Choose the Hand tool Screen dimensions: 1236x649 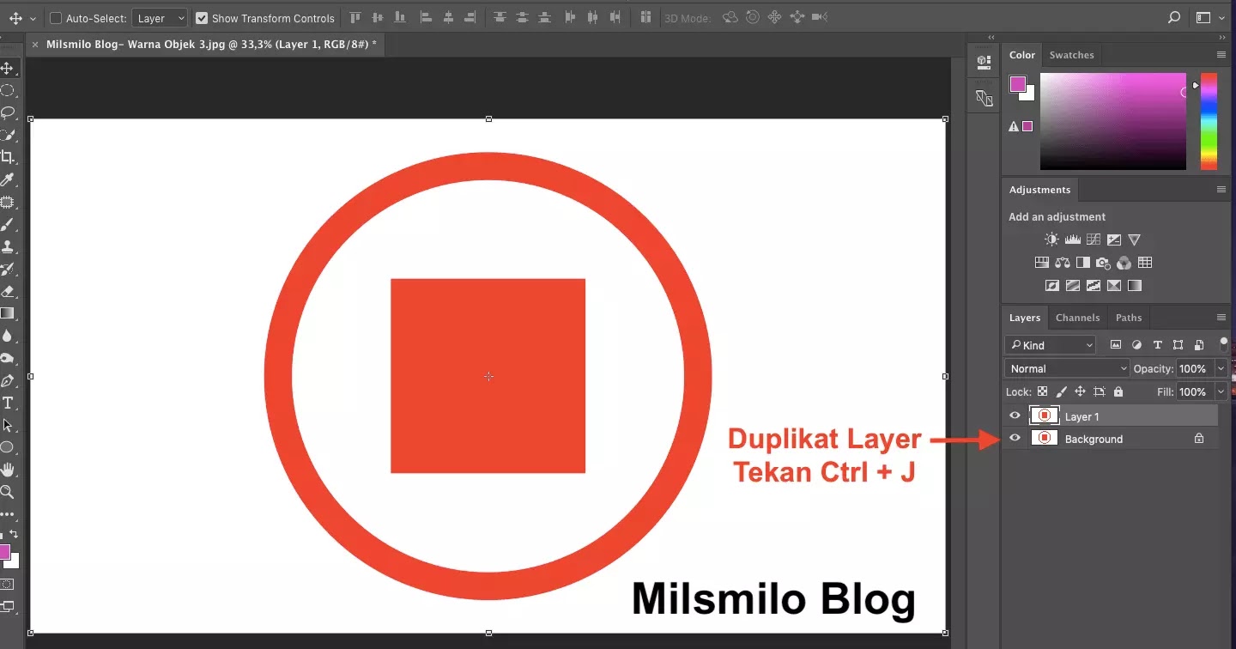pyautogui.click(x=8, y=470)
